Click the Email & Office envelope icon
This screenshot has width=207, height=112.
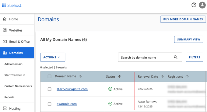[5, 41]
